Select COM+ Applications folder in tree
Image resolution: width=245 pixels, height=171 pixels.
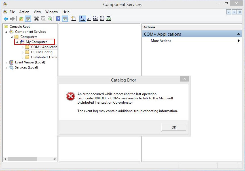point(44,47)
